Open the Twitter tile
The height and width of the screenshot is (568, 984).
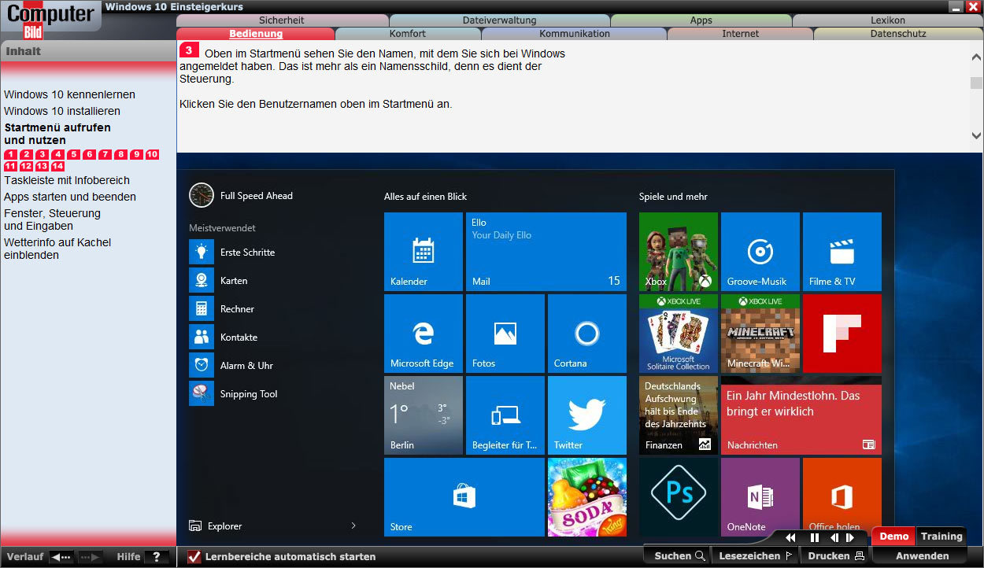(x=587, y=415)
